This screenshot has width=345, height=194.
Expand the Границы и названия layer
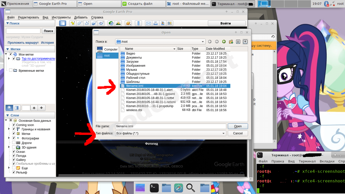[x=10, y=129]
